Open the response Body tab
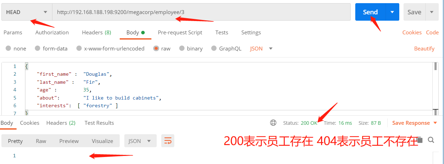 7,123
